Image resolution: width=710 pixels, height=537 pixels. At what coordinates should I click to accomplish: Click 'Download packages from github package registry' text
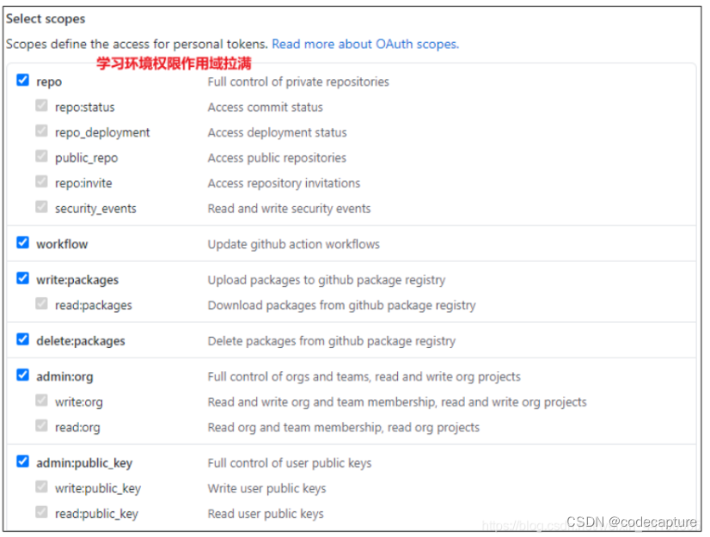tap(342, 305)
